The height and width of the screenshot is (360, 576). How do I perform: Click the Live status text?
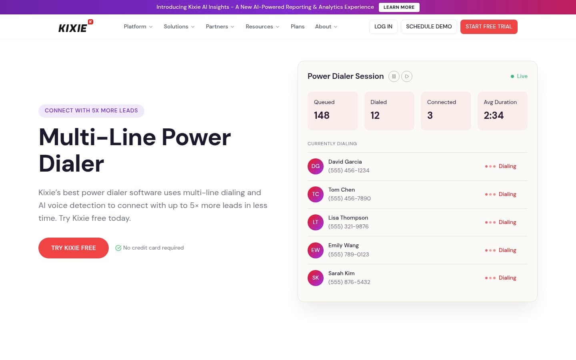tap(522, 76)
